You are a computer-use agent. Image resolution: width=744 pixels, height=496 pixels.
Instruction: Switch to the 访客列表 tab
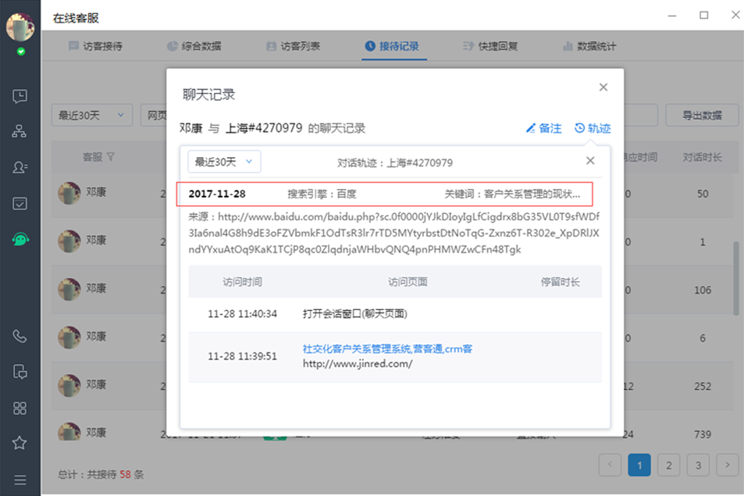click(x=293, y=46)
